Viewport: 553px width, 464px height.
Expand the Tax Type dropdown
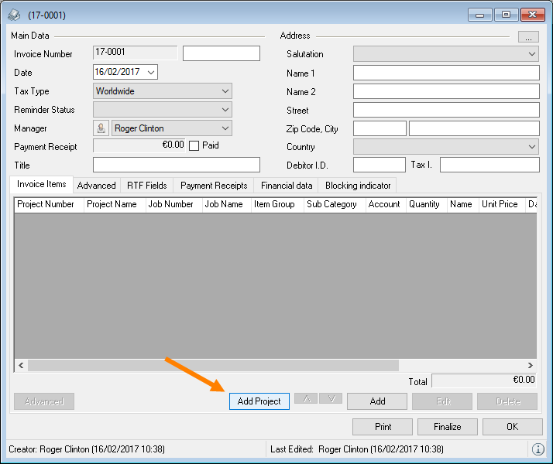pyautogui.click(x=225, y=91)
